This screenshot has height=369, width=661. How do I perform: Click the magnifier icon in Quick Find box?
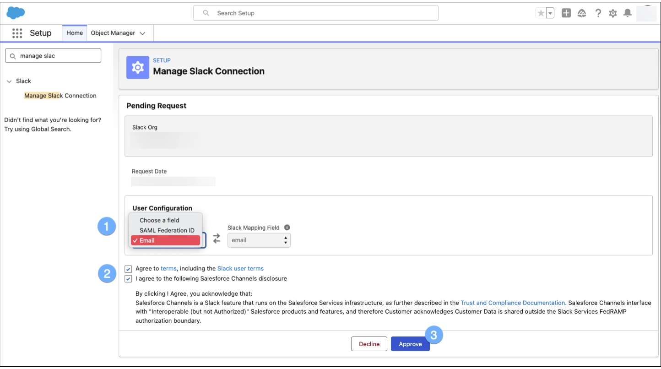(x=12, y=56)
